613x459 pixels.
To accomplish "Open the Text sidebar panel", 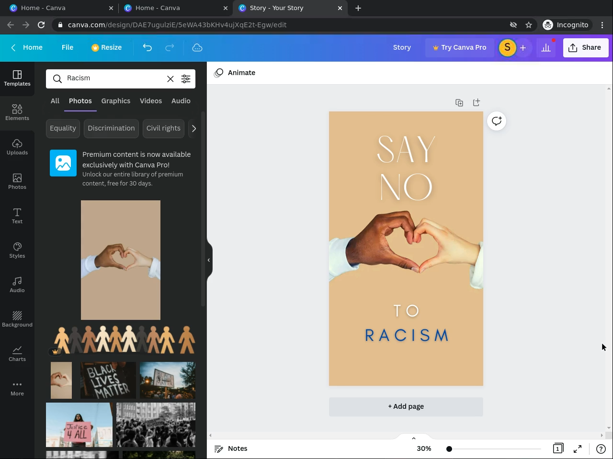I will (17, 216).
